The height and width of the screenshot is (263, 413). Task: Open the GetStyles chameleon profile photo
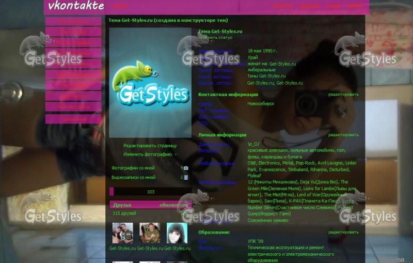[x=150, y=83]
